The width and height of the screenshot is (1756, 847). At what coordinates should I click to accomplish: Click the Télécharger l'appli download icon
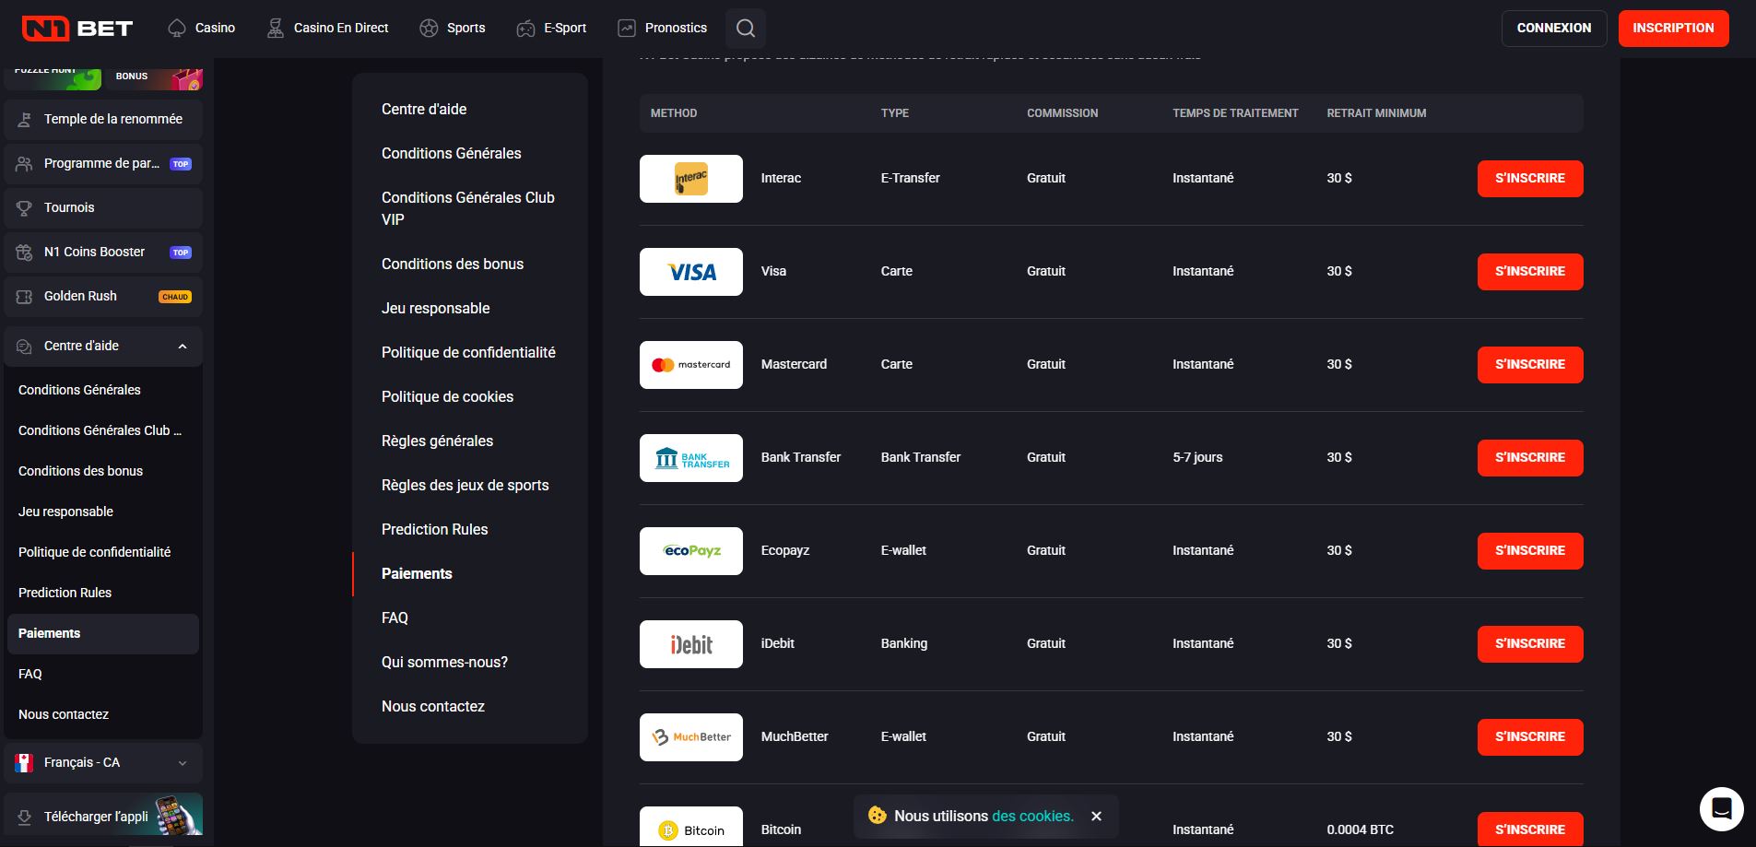pyautogui.click(x=25, y=818)
